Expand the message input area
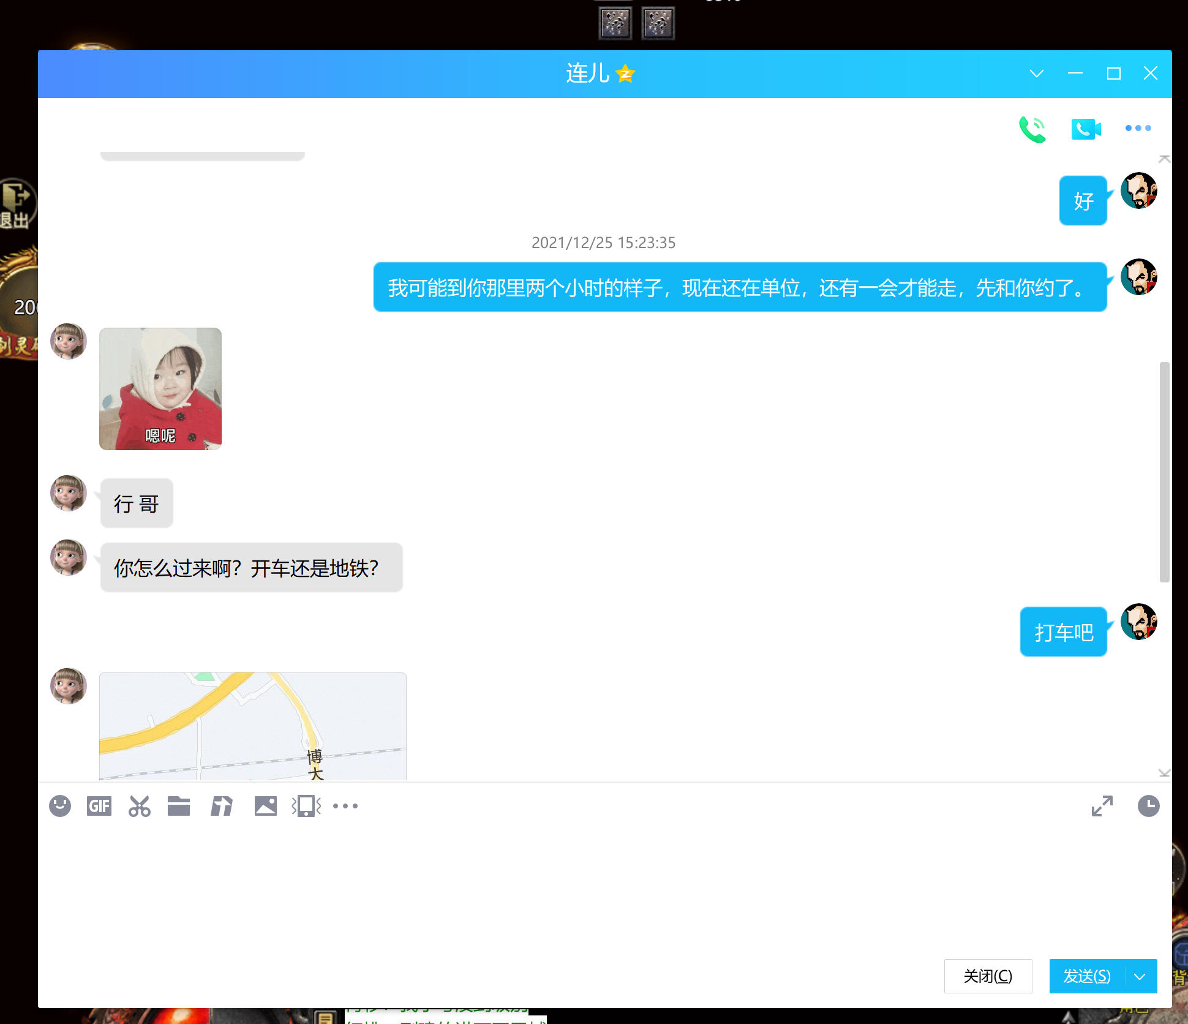The height and width of the screenshot is (1024, 1188). 1102,806
